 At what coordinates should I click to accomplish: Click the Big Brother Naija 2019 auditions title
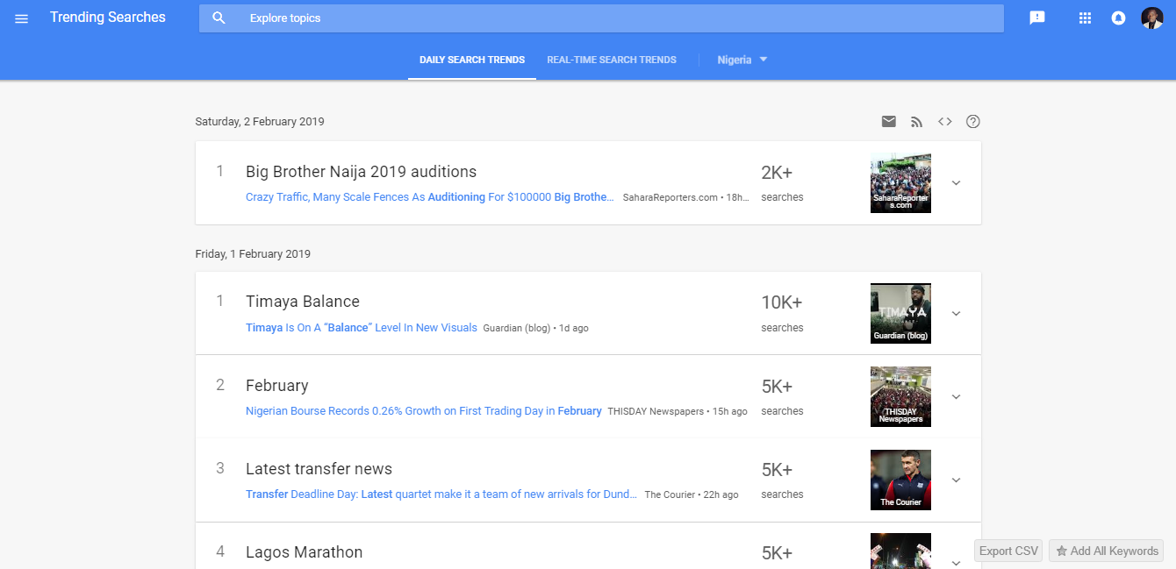[362, 172]
